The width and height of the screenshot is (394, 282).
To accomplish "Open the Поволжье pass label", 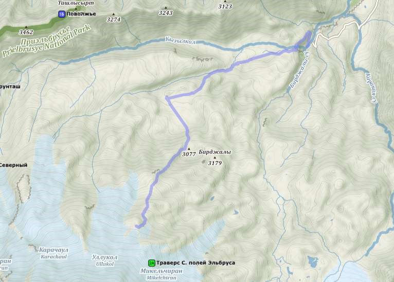I will click(81, 14).
